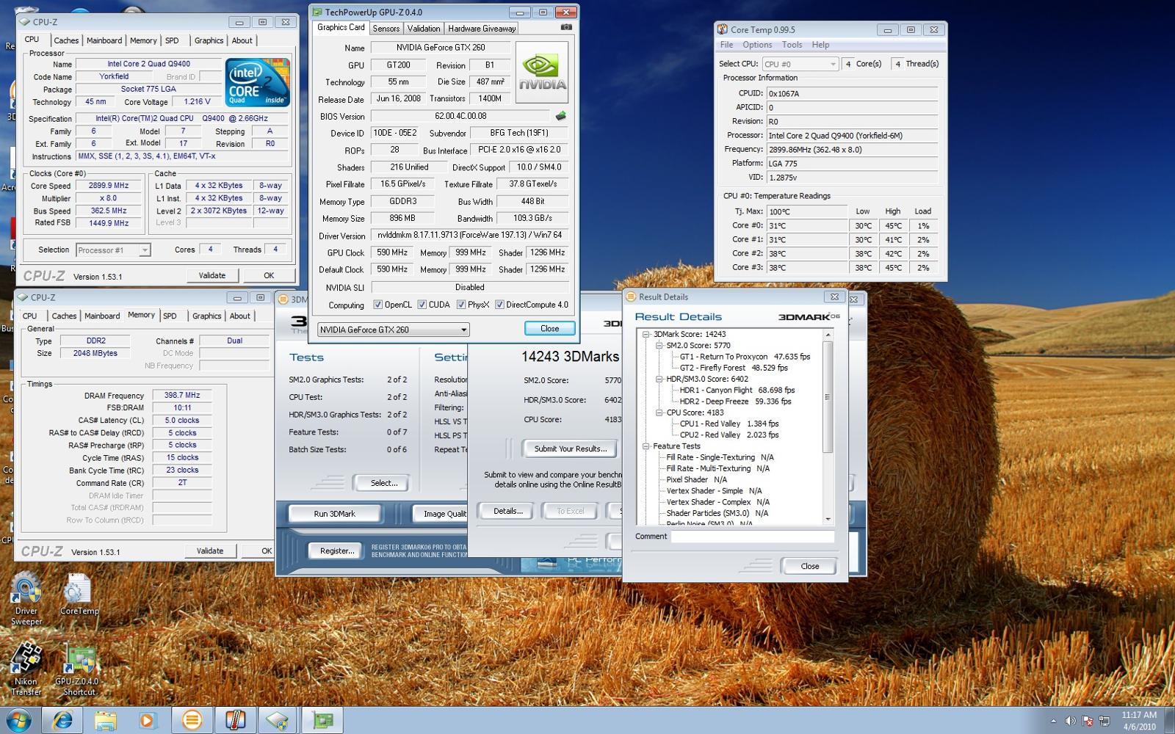
Task: Select HDR2 - Deep Freeze result row
Action: point(735,401)
